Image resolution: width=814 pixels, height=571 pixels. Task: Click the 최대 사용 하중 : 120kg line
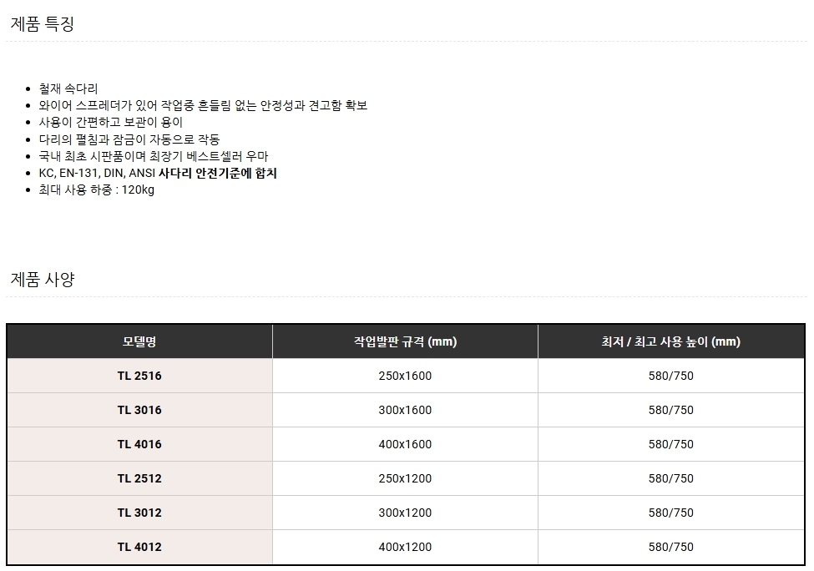point(97,190)
